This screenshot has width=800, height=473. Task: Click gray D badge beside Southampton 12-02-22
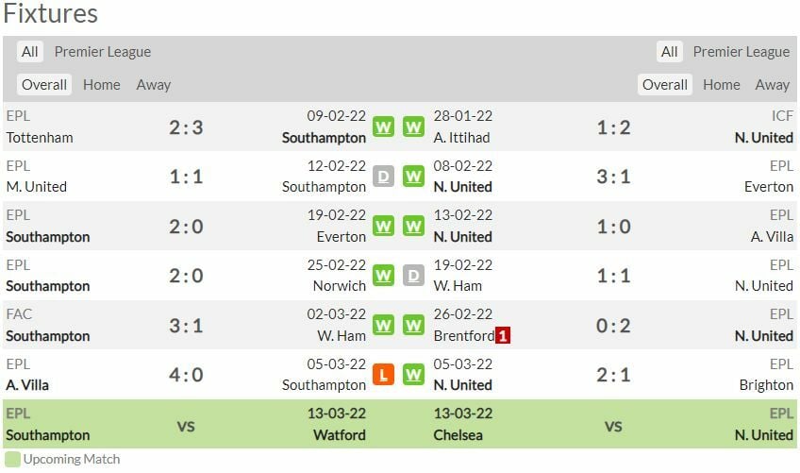coord(383,177)
